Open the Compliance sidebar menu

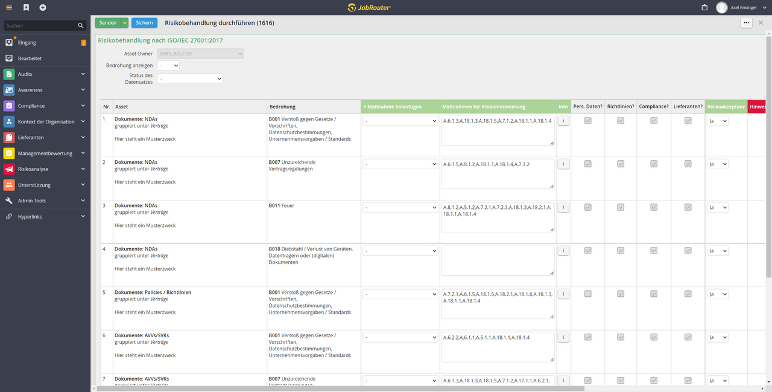pos(45,105)
